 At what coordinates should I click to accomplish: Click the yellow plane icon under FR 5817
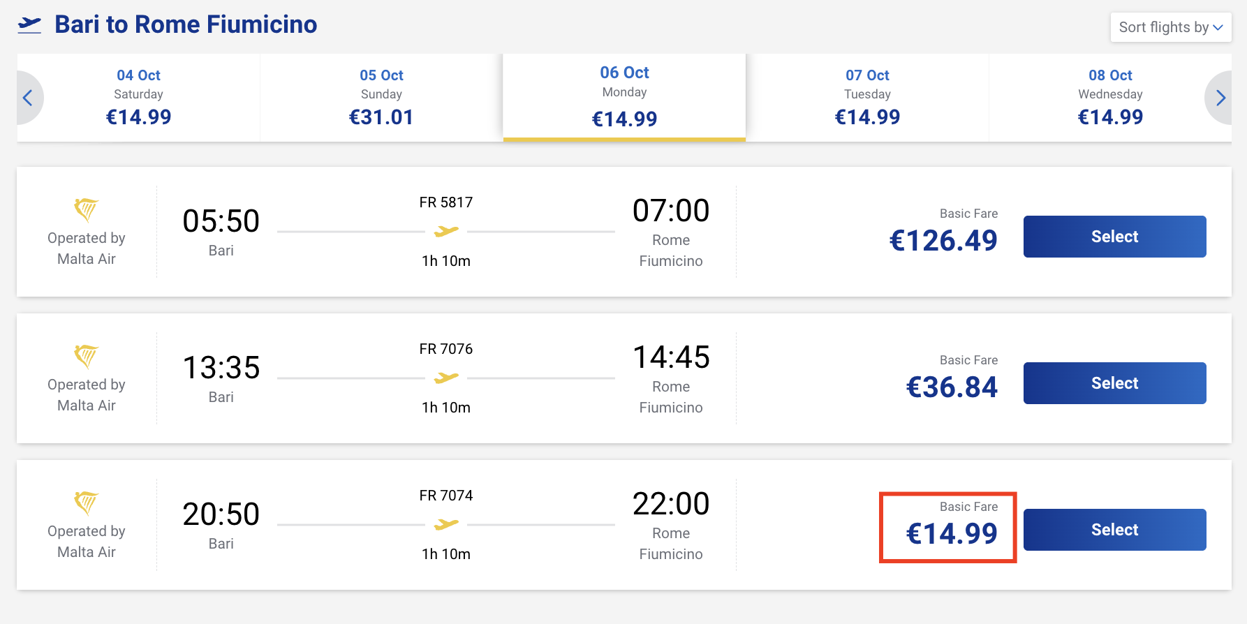click(446, 231)
